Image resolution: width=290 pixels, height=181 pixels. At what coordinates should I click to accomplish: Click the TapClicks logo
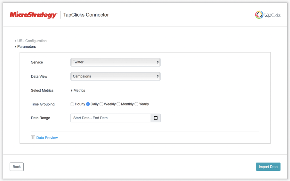coord(268,15)
